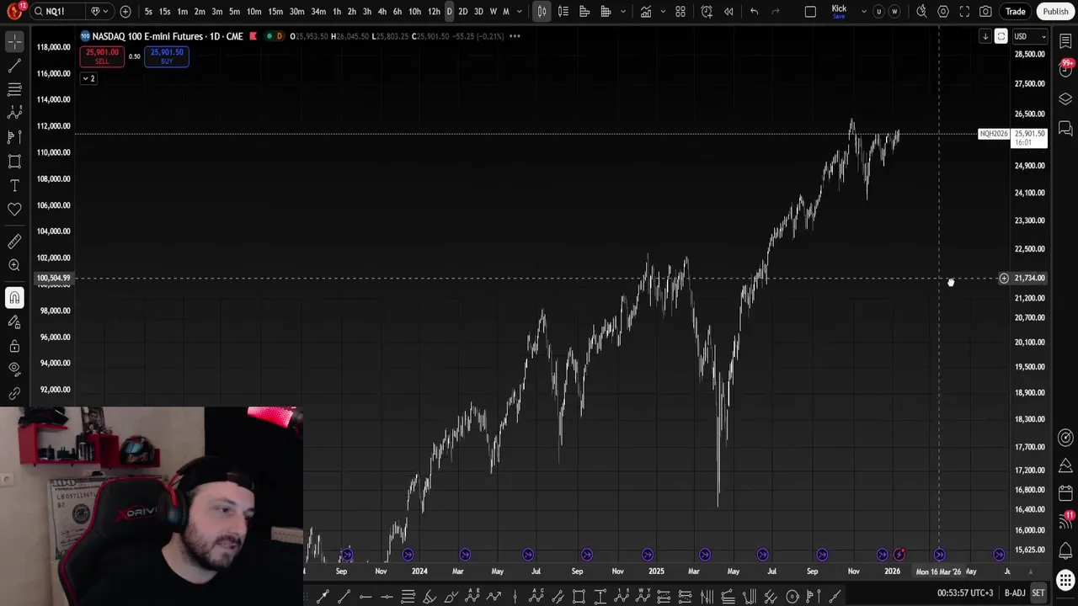Click the down arrow icon near price scale
Viewport: 1078px width, 606px height.
pyautogui.click(x=985, y=36)
